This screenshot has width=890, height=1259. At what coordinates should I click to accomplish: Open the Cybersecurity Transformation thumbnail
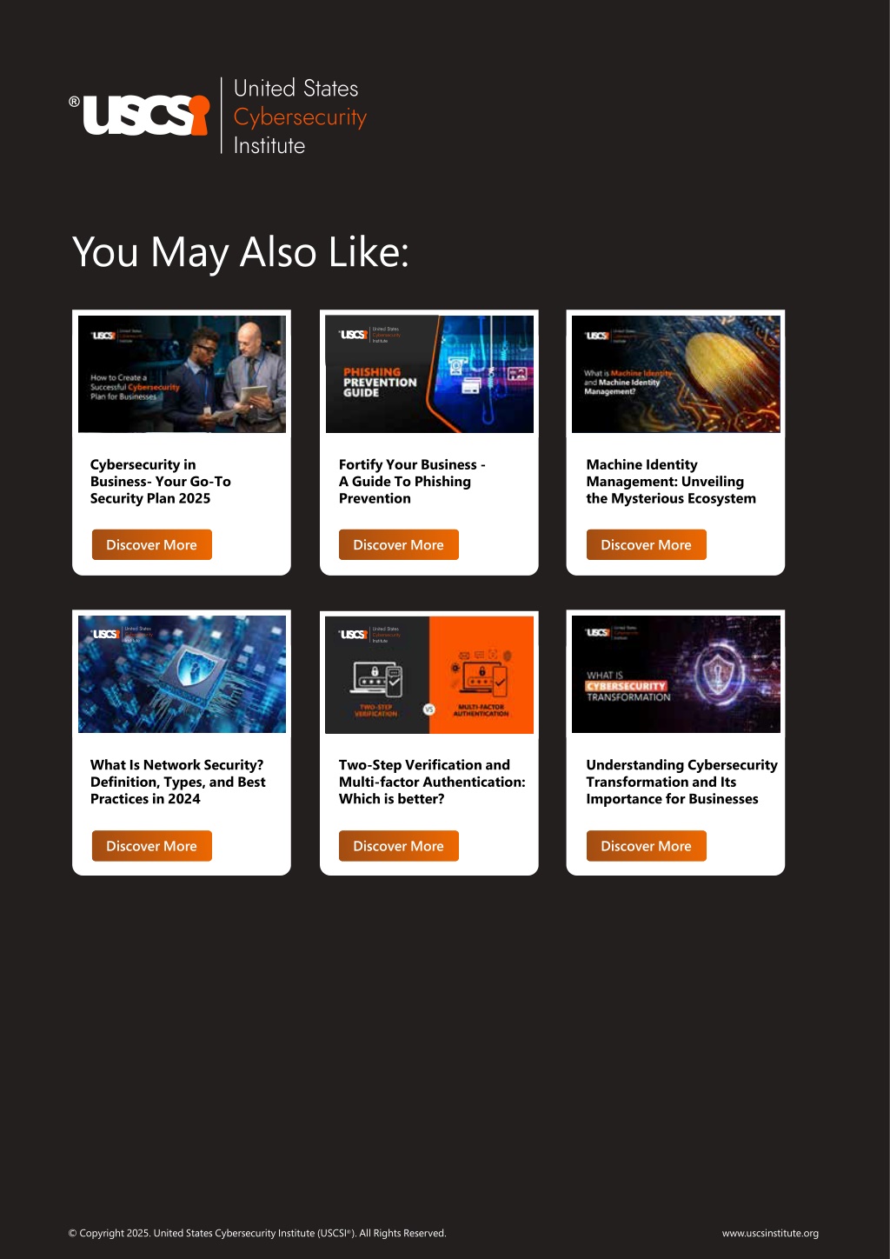coord(676,675)
